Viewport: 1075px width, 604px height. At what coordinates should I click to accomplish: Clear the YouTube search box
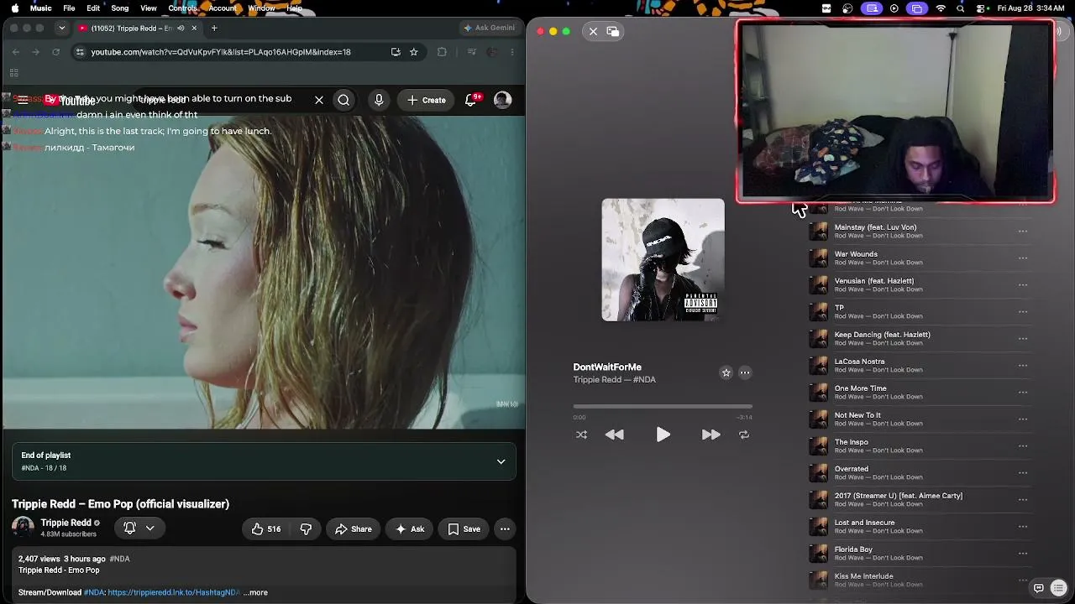(x=319, y=100)
